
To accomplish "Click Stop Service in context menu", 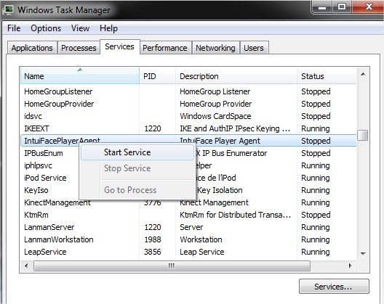I will [x=137, y=168].
